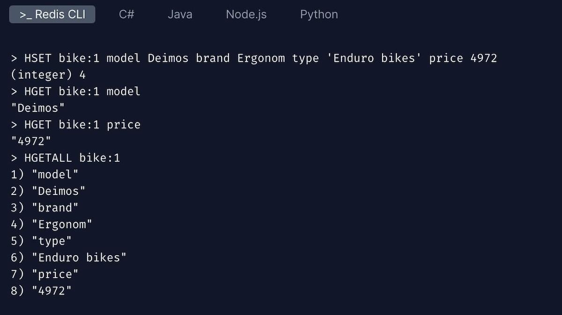Click the "4972" reply under HGET price
562x315 pixels.
pos(31,141)
